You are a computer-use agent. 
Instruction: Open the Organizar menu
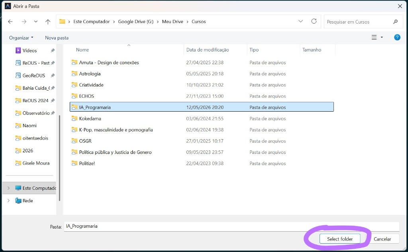[21, 38]
